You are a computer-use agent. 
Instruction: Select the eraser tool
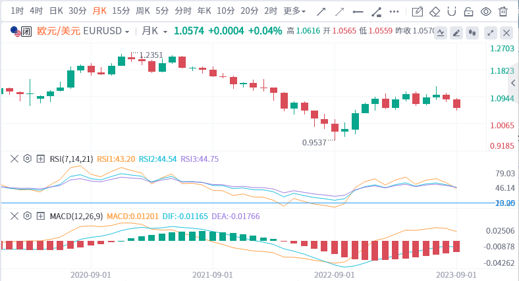click(x=435, y=12)
